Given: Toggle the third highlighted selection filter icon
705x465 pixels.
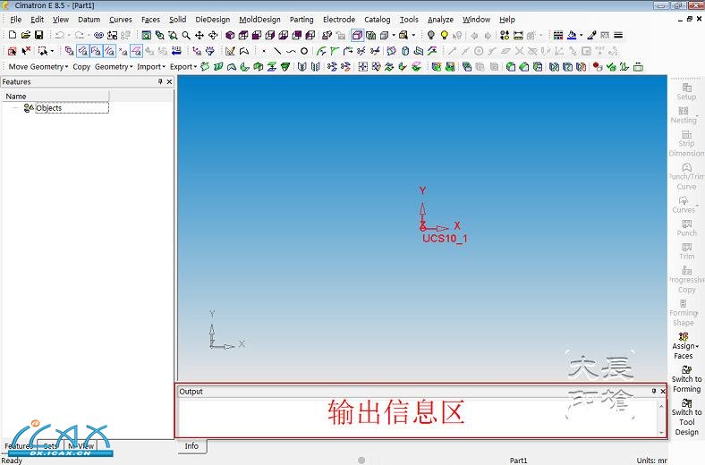Looking at the screenshot, I should click(110, 51).
